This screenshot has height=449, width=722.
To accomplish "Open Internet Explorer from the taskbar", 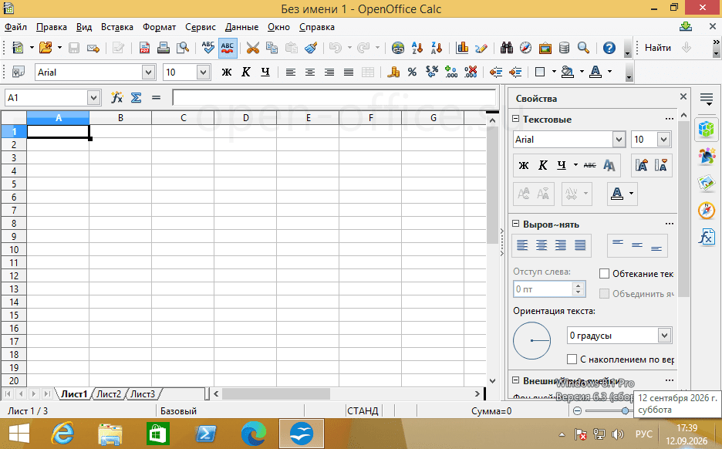I will click(x=63, y=434).
